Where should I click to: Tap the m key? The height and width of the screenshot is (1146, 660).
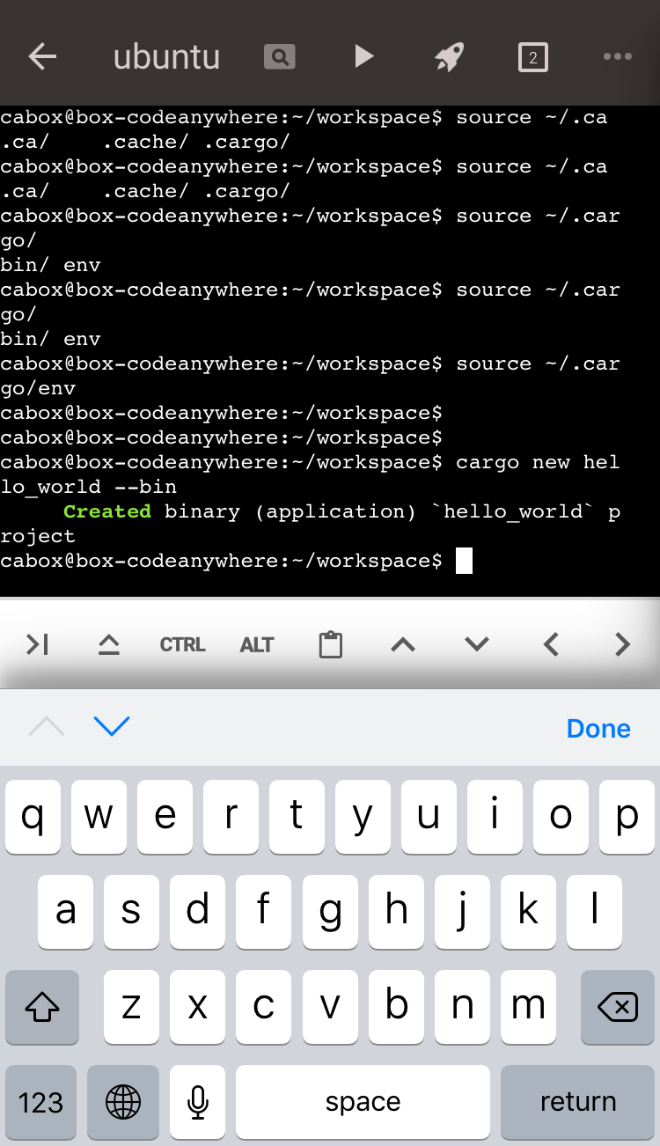tap(528, 1007)
